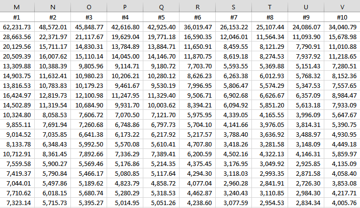Select cell containing 48,572.01
This screenshot has height=208, width=360.
coord(52,27)
